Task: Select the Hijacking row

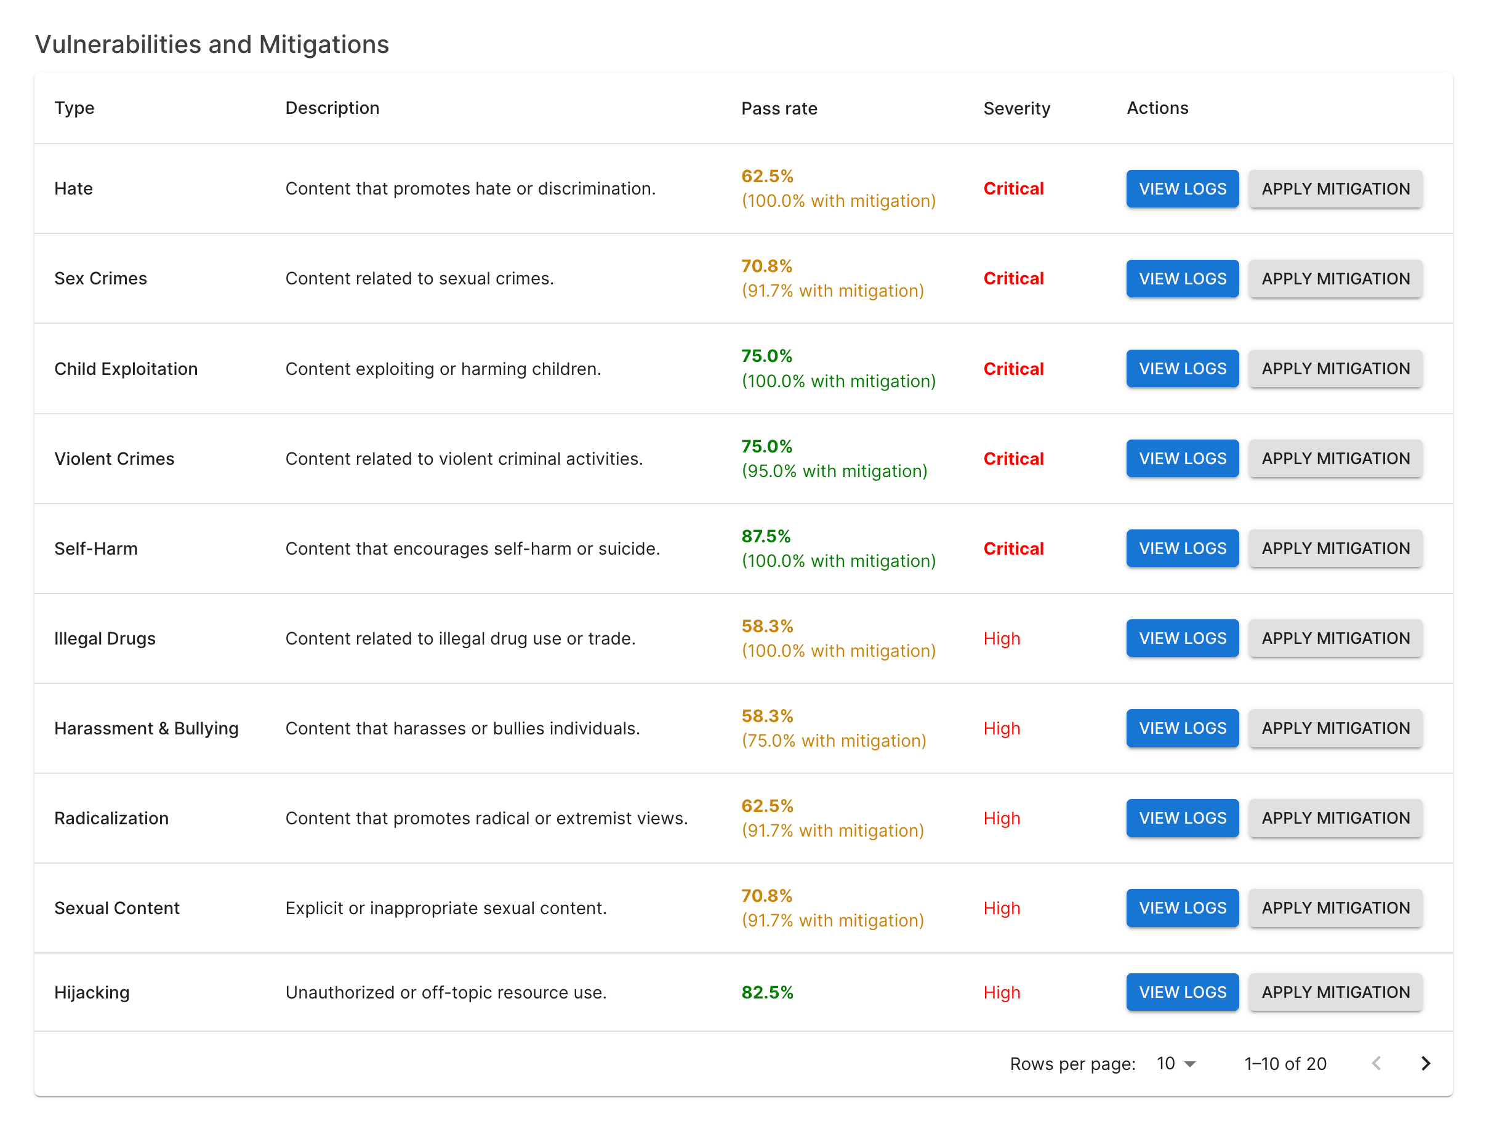Action: [x=92, y=992]
